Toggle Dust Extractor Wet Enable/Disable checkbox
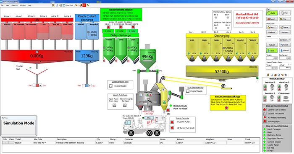The image size is (294, 154). click(111, 86)
